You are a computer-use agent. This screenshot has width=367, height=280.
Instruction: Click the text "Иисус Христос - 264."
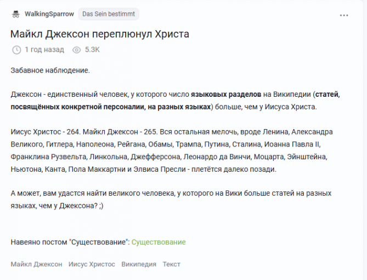click(x=46, y=132)
